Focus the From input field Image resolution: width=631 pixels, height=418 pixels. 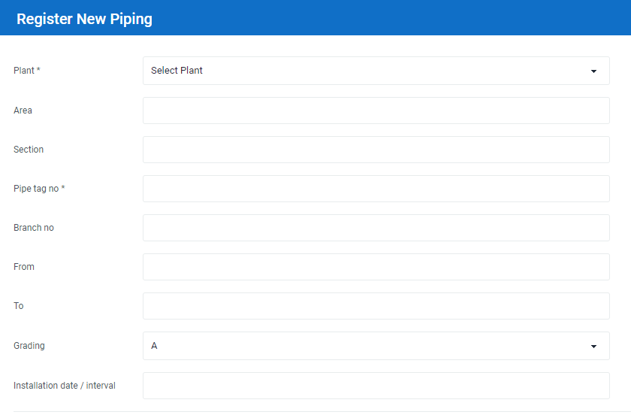click(x=376, y=267)
